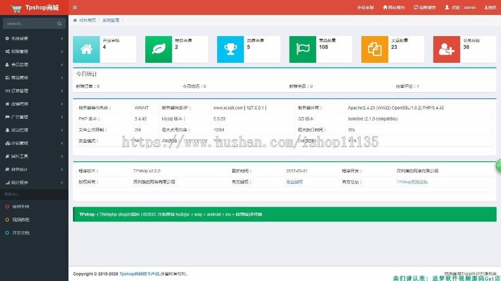This screenshot has width=501, height=281.
Task: Click the hamburger menu toggle in header
Action: click(x=75, y=7)
